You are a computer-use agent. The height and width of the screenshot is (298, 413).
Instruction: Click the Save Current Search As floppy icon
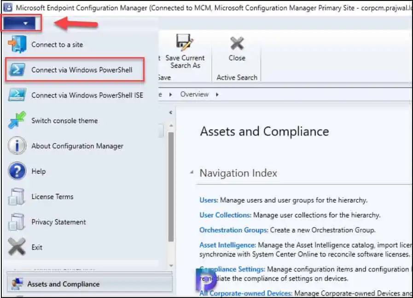(x=185, y=42)
